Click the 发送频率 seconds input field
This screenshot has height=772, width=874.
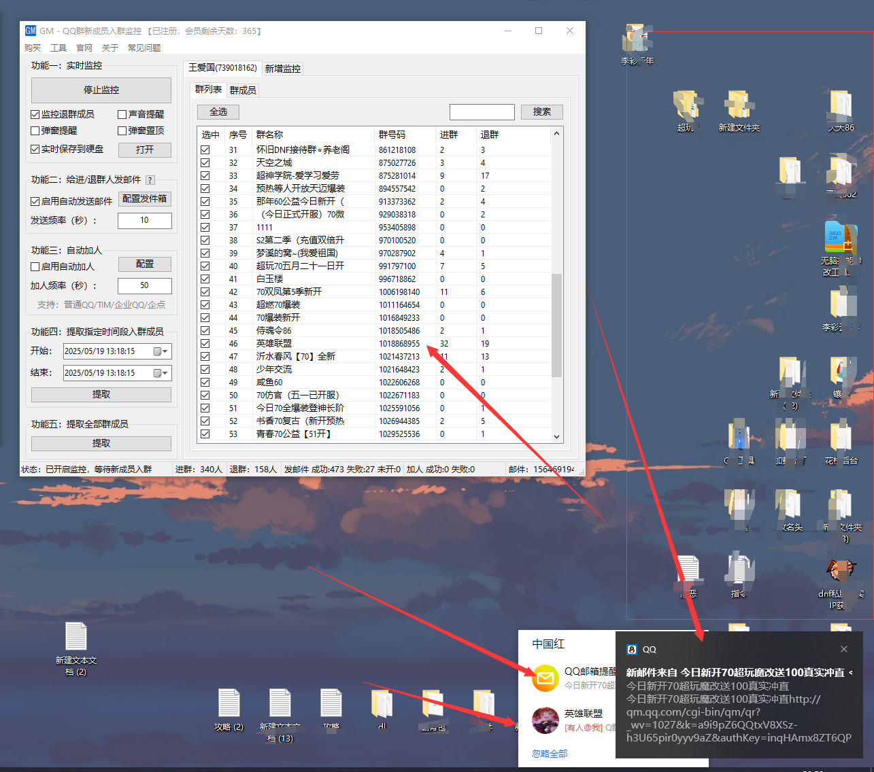145,220
